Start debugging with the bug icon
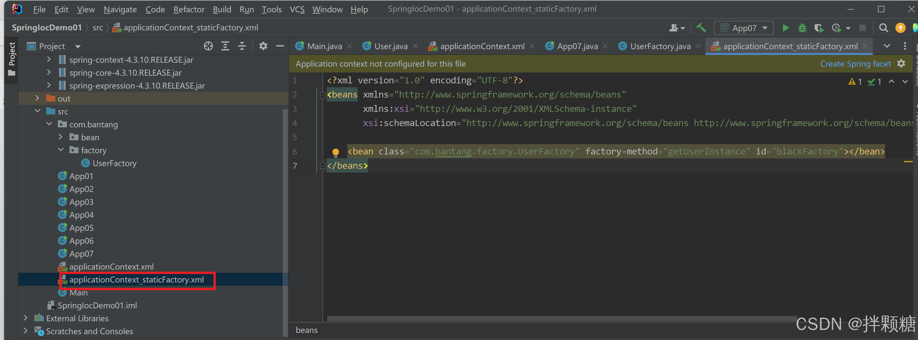 802,28
